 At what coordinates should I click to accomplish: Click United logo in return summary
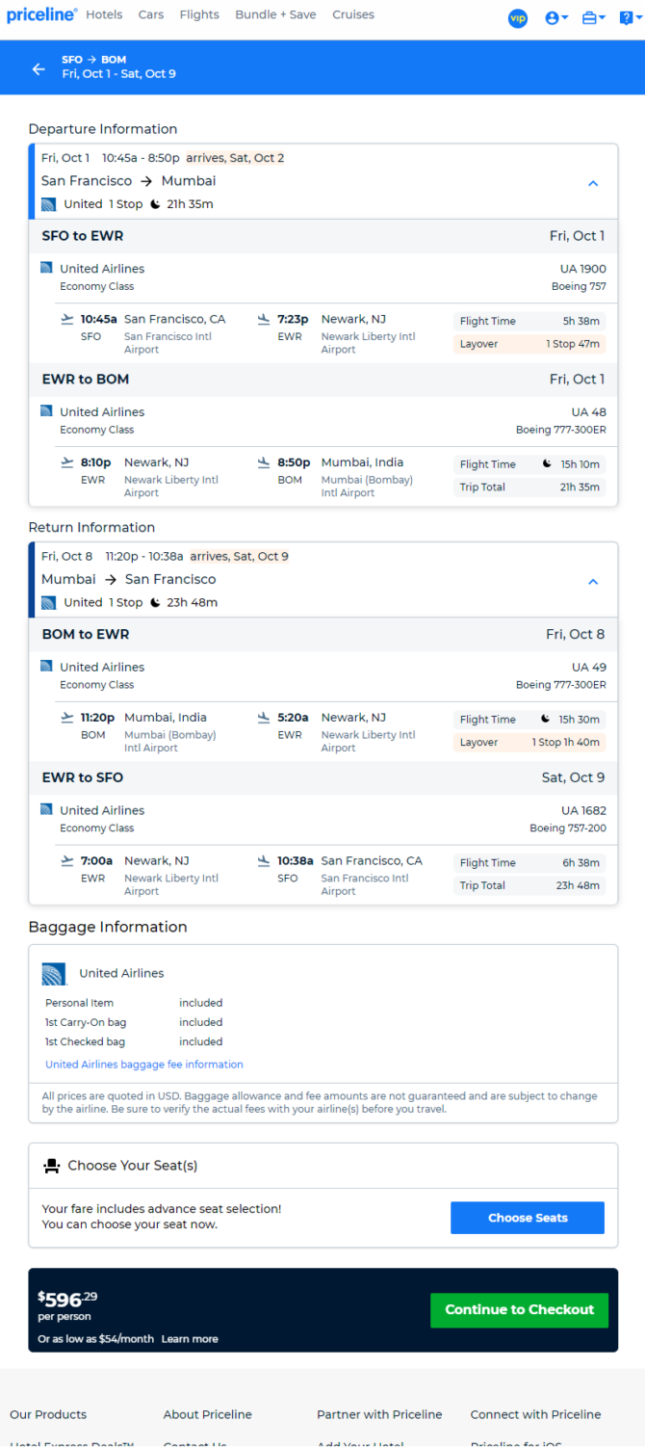(x=49, y=603)
